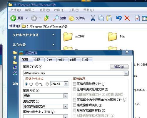The height and width of the screenshot is (118, 147).
Task: Open the Back button history dropdown arrow
Action: coord(27,18)
